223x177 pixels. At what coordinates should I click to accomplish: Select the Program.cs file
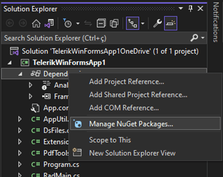coord(61,164)
